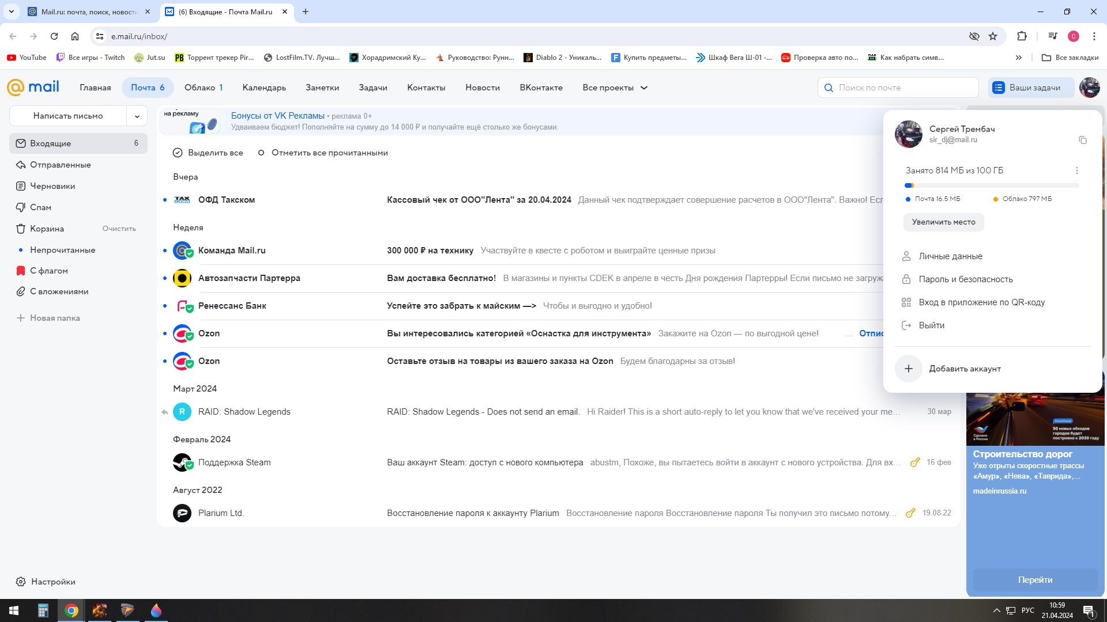The width and height of the screenshot is (1107, 622).
Task: Show messages С флагом
Action: tap(78, 271)
